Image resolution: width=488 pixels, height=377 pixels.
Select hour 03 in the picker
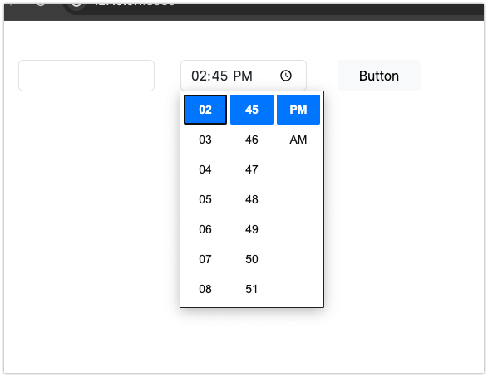click(x=205, y=140)
